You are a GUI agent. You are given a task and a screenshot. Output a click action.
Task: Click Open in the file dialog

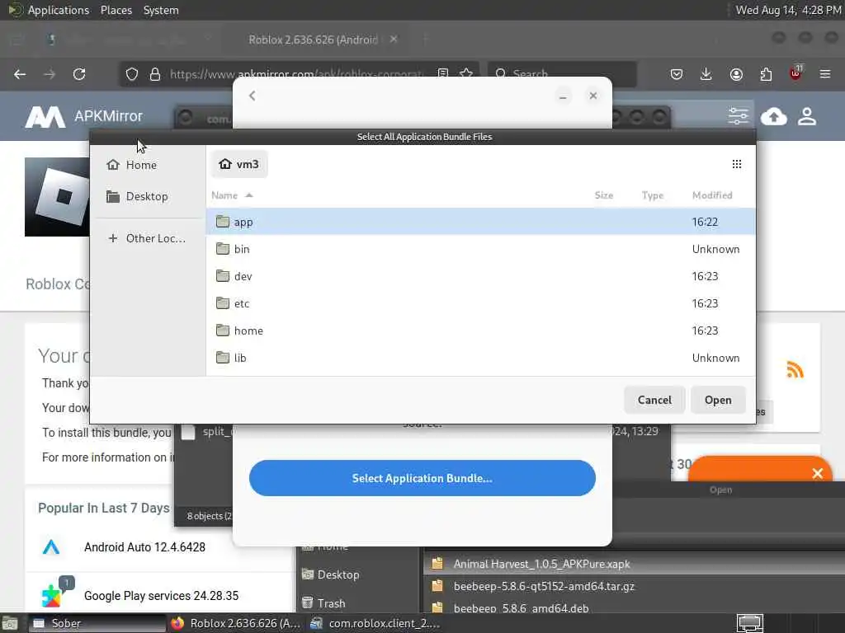(718, 400)
